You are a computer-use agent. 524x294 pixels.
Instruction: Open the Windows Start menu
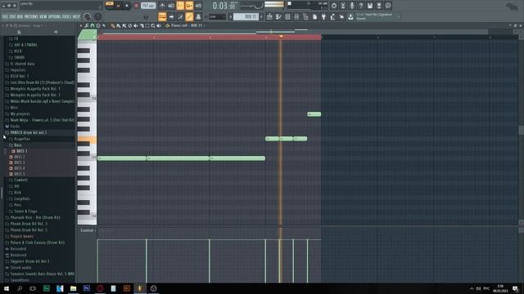coord(7,288)
